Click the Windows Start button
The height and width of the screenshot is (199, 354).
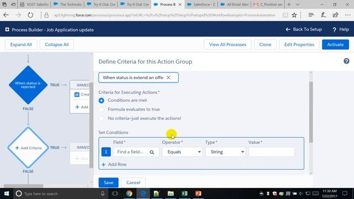pos(6,193)
